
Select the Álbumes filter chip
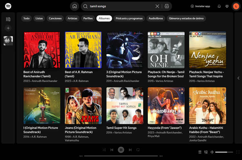point(104,18)
